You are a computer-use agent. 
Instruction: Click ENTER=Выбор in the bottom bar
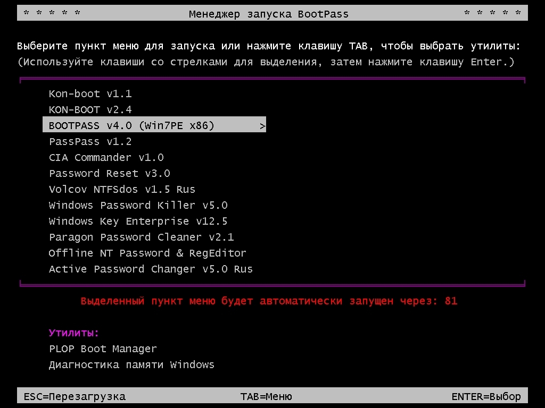point(486,396)
